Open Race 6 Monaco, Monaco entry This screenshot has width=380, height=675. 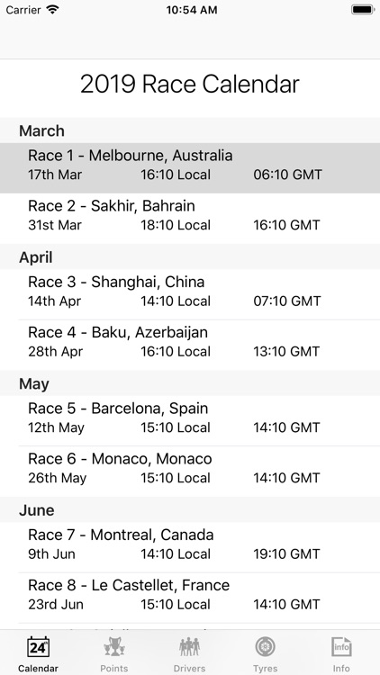[190, 472]
